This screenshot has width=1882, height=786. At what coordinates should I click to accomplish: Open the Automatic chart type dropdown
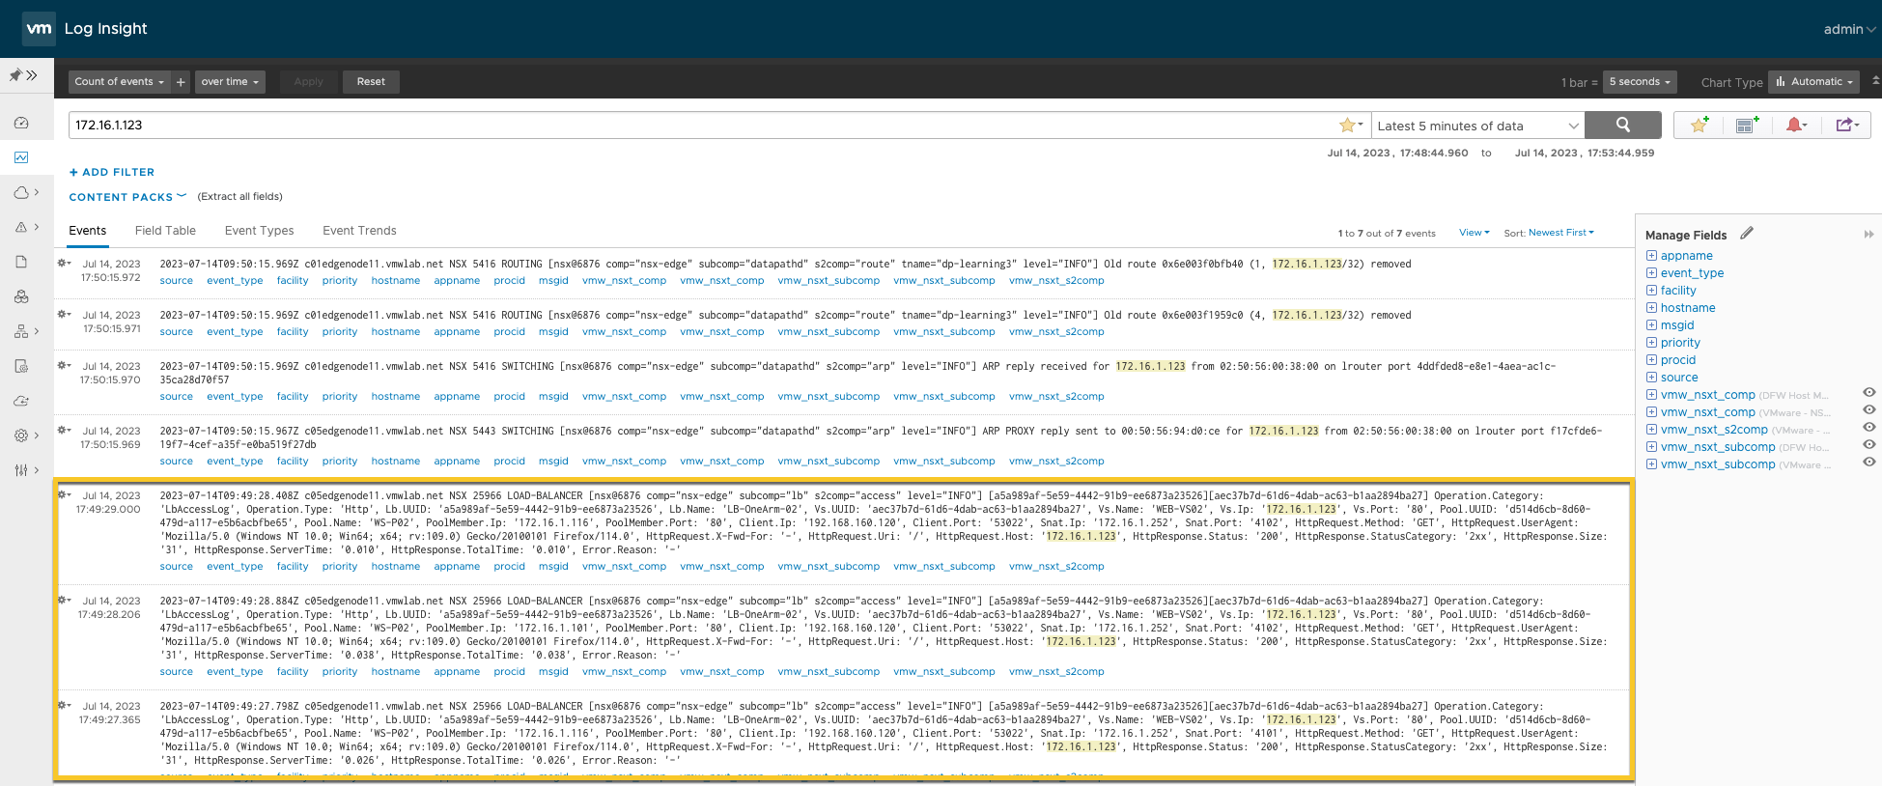pyautogui.click(x=1814, y=82)
